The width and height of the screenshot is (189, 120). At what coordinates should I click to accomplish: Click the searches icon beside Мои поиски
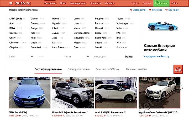pyautogui.click(x=166, y=10)
